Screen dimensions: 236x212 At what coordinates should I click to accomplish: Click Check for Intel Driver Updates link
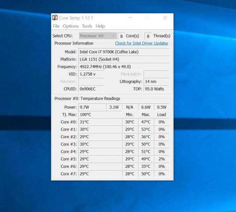(x=141, y=43)
